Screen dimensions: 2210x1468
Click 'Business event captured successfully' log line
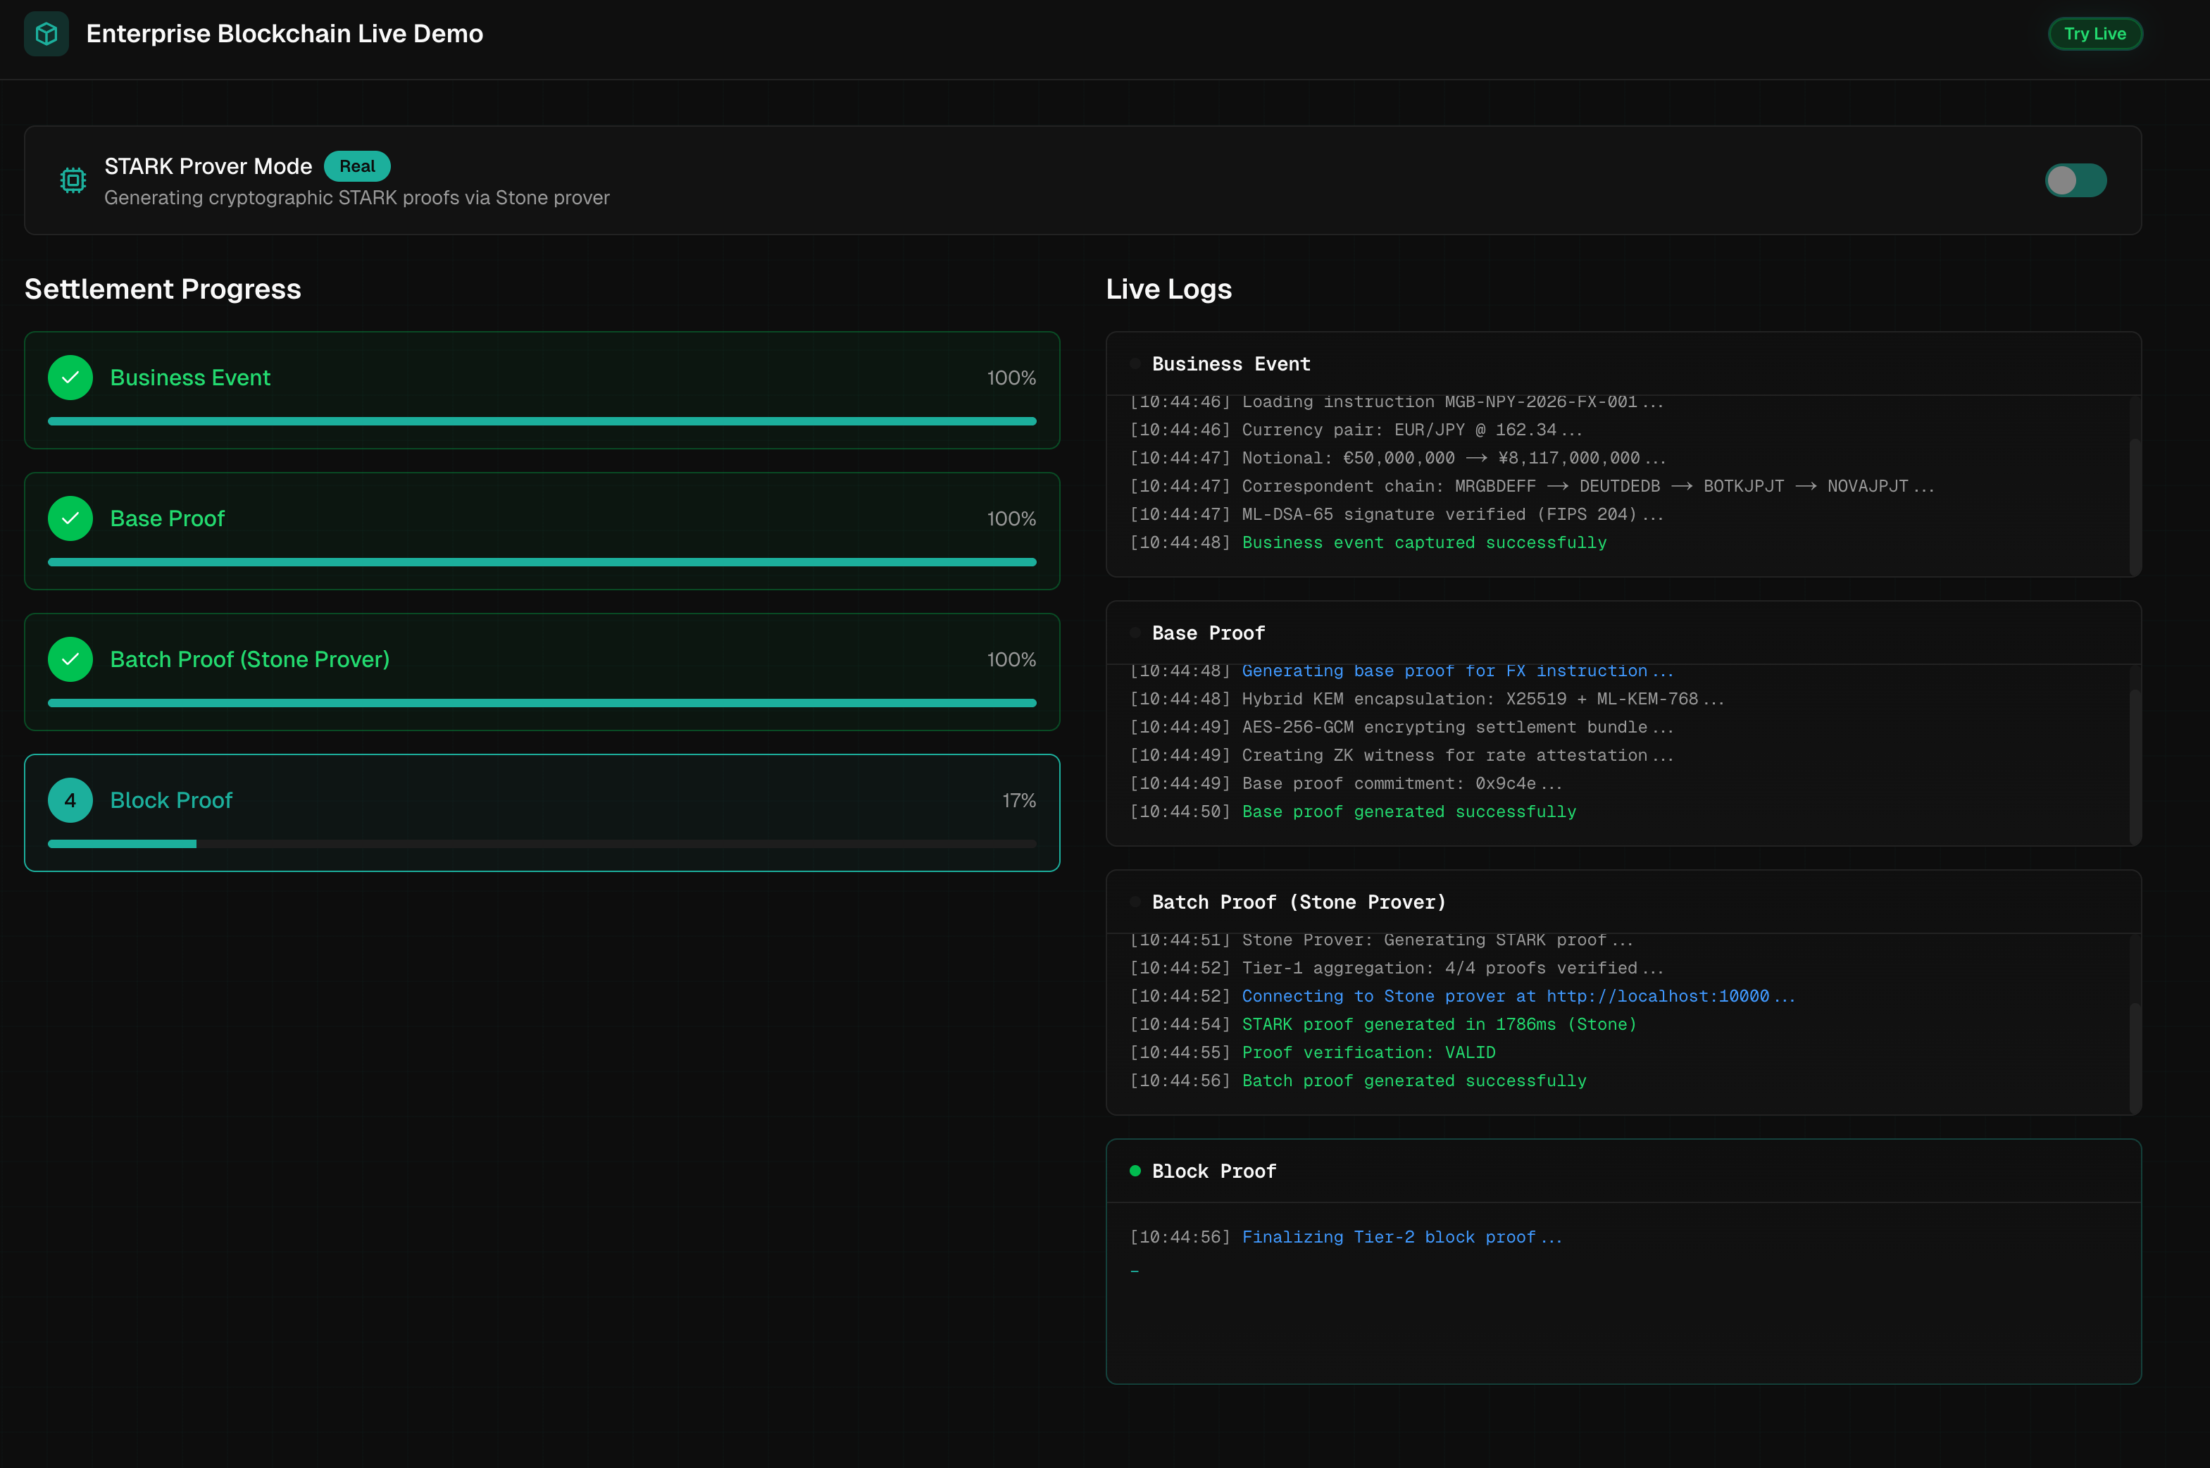tap(1368, 542)
